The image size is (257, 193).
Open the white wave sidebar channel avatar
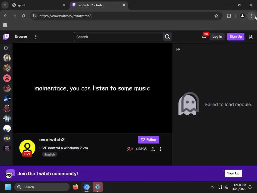7,128
